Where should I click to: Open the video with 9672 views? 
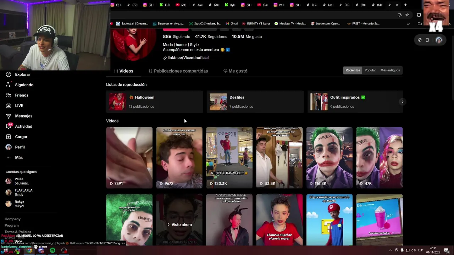point(179,158)
